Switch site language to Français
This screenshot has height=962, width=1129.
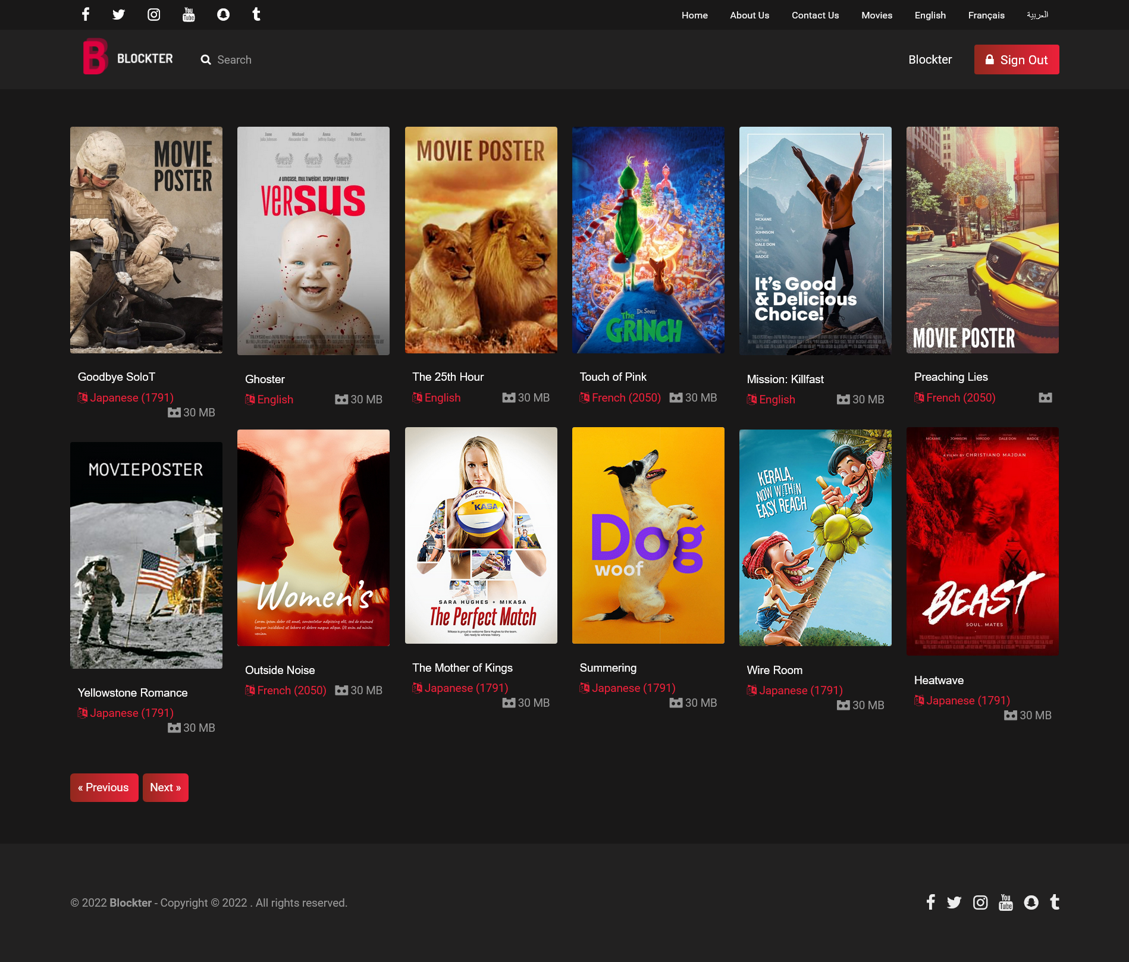point(986,15)
